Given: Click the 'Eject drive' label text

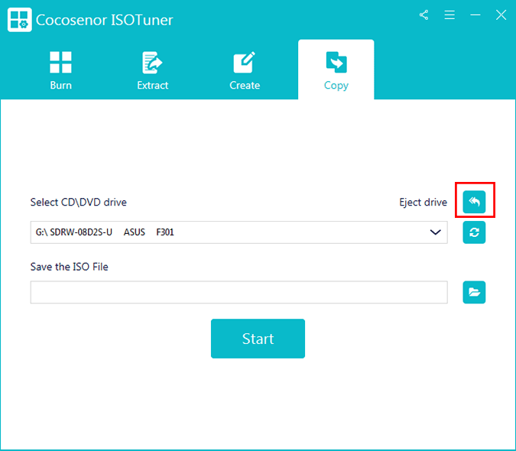Looking at the screenshot, I should pos(424,202).
